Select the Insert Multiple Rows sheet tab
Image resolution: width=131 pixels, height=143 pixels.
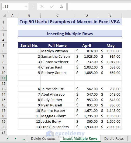(80, 139)
